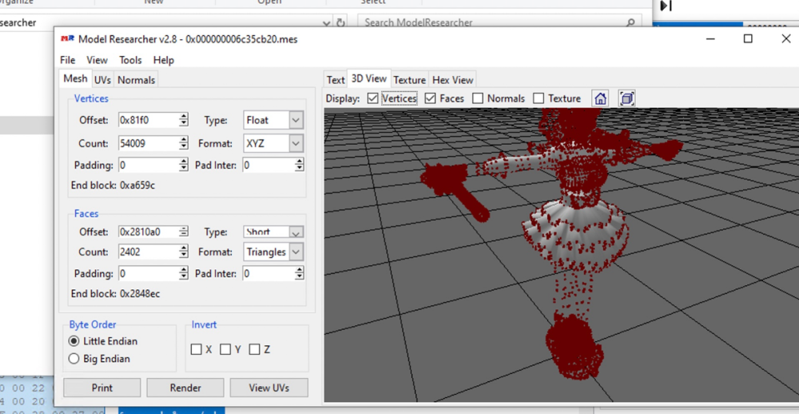Open the File menu
This screenshot has height=414, width=799.
click(67, 60)
